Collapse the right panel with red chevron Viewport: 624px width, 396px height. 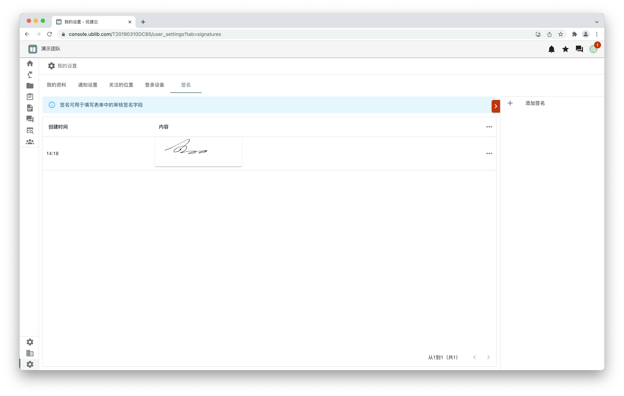(x=496, y=106)
